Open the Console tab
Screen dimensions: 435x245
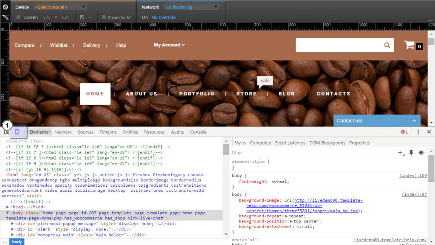[198, 132]
